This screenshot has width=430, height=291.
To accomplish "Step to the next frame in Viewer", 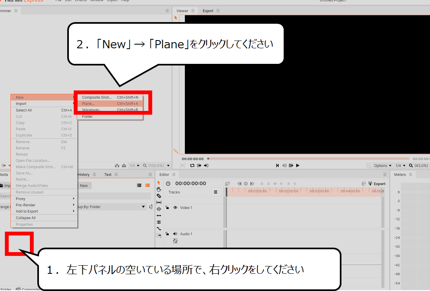I will coord(291,165).
